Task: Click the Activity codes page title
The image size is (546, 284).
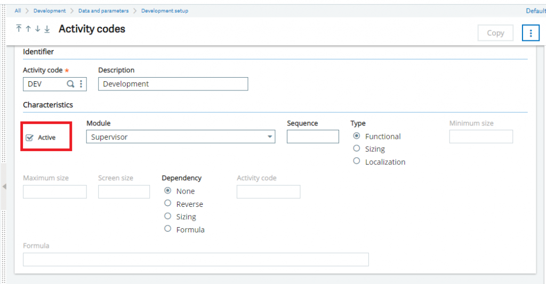Action: point(92,29)
